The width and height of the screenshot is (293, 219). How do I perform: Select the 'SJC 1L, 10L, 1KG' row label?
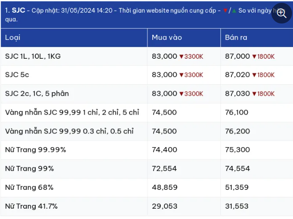33,56
